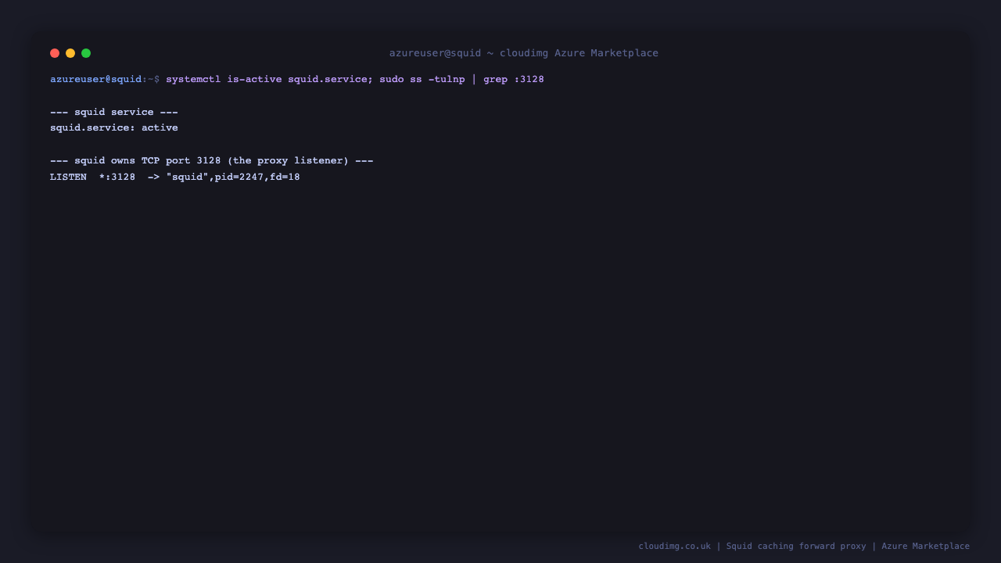Click the 'LISTEN *:3128' output line
Screen dimensions: 1001x563
[x=175, y=177]
